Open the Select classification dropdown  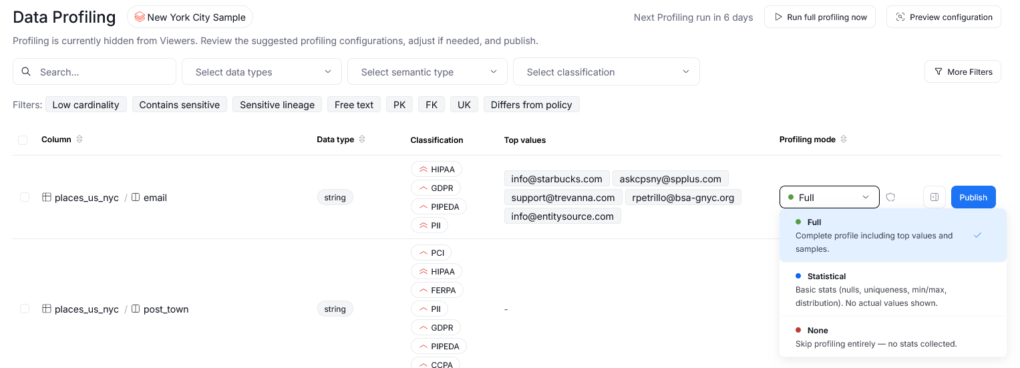pyautogui.click(x=607, y=71)
